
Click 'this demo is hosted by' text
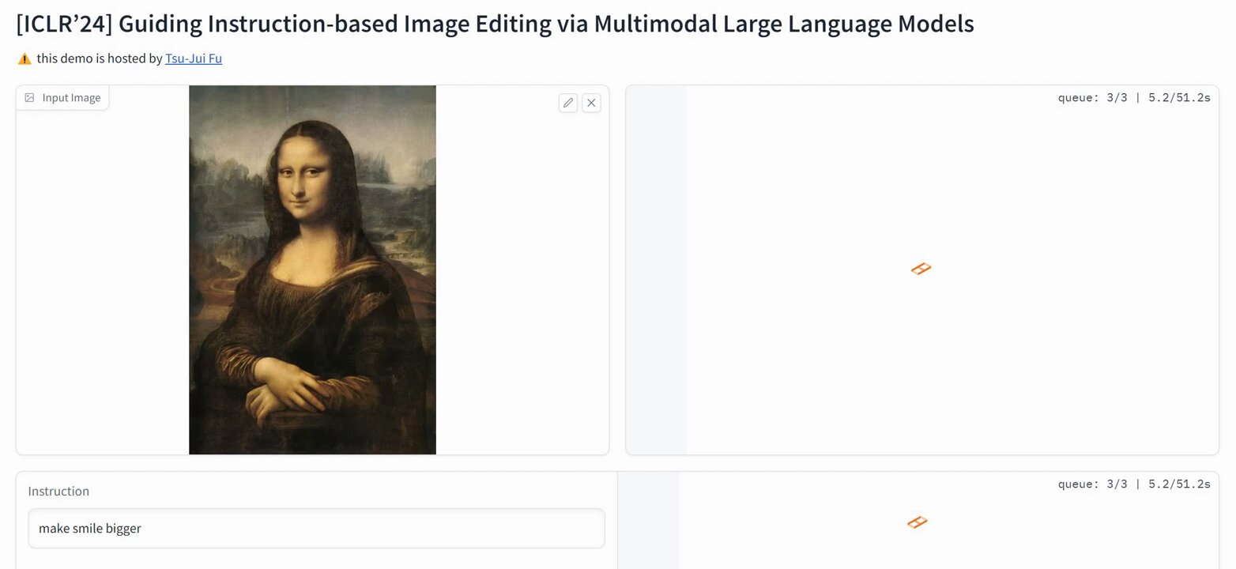click(100, 58)
